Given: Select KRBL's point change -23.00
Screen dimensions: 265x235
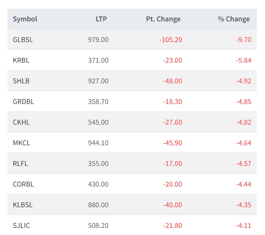Looking at the screenshot, I should (x=172, y=61).
